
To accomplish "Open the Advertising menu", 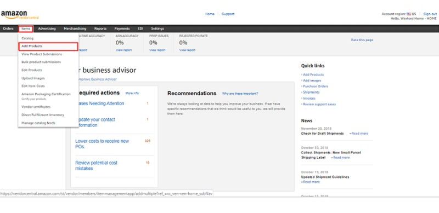I will [47, 28].
